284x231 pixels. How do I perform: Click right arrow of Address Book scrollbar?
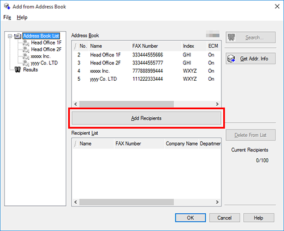tap(217, 104)
